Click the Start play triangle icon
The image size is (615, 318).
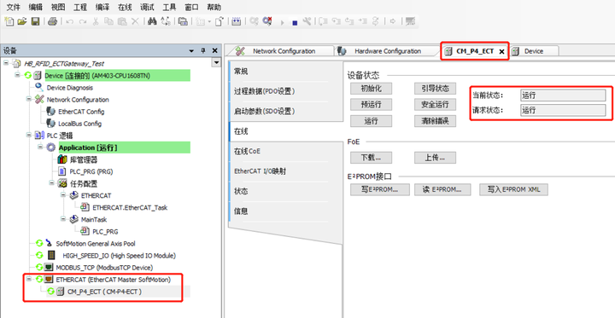coord(282,23)
